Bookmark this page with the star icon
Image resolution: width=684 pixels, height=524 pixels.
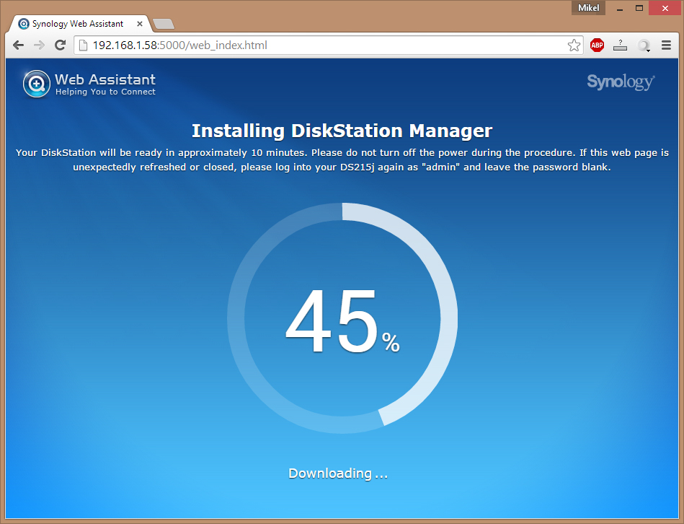coord(574,45)
